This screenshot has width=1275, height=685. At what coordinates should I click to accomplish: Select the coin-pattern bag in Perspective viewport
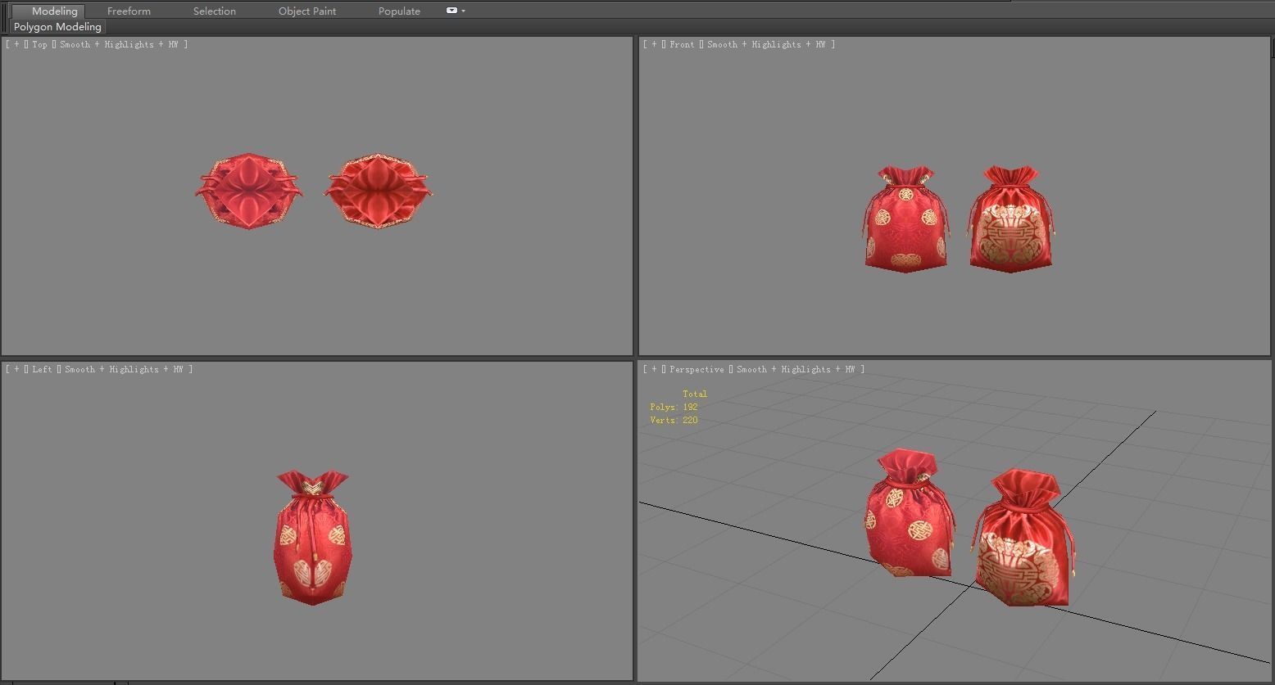(910, 514)
